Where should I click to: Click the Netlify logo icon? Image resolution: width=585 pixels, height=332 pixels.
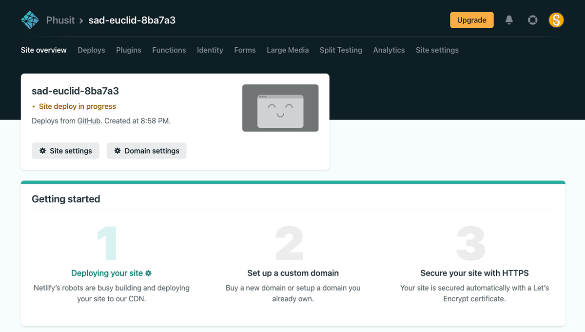[29, 20]
